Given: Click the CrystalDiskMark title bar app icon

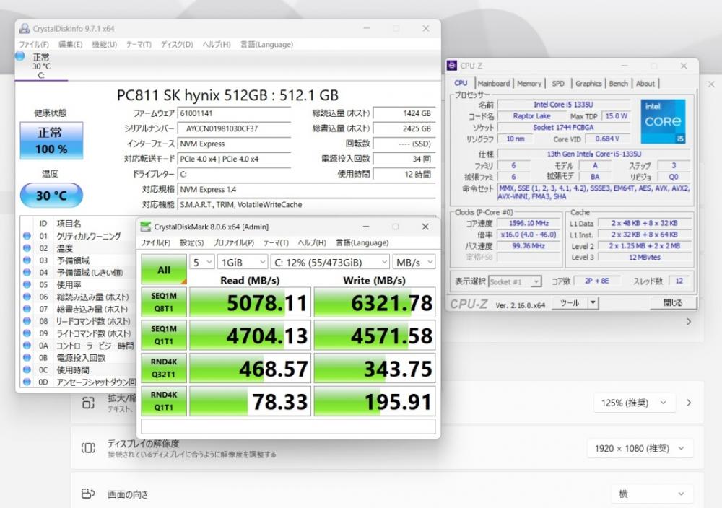Looking at the screenshot, I should (145, 227).
